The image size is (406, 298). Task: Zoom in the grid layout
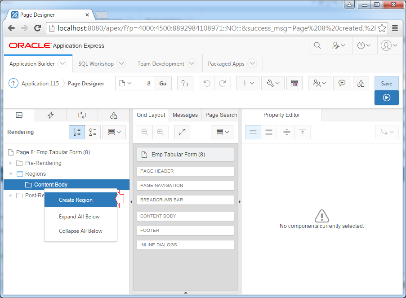161,132
